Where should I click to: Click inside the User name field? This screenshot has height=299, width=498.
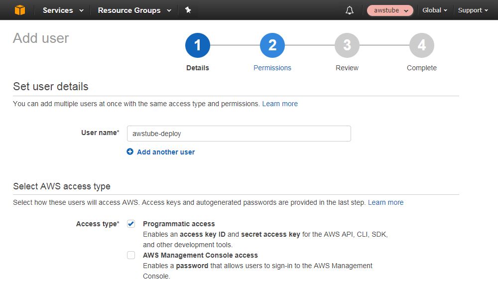tap(239, 134)
